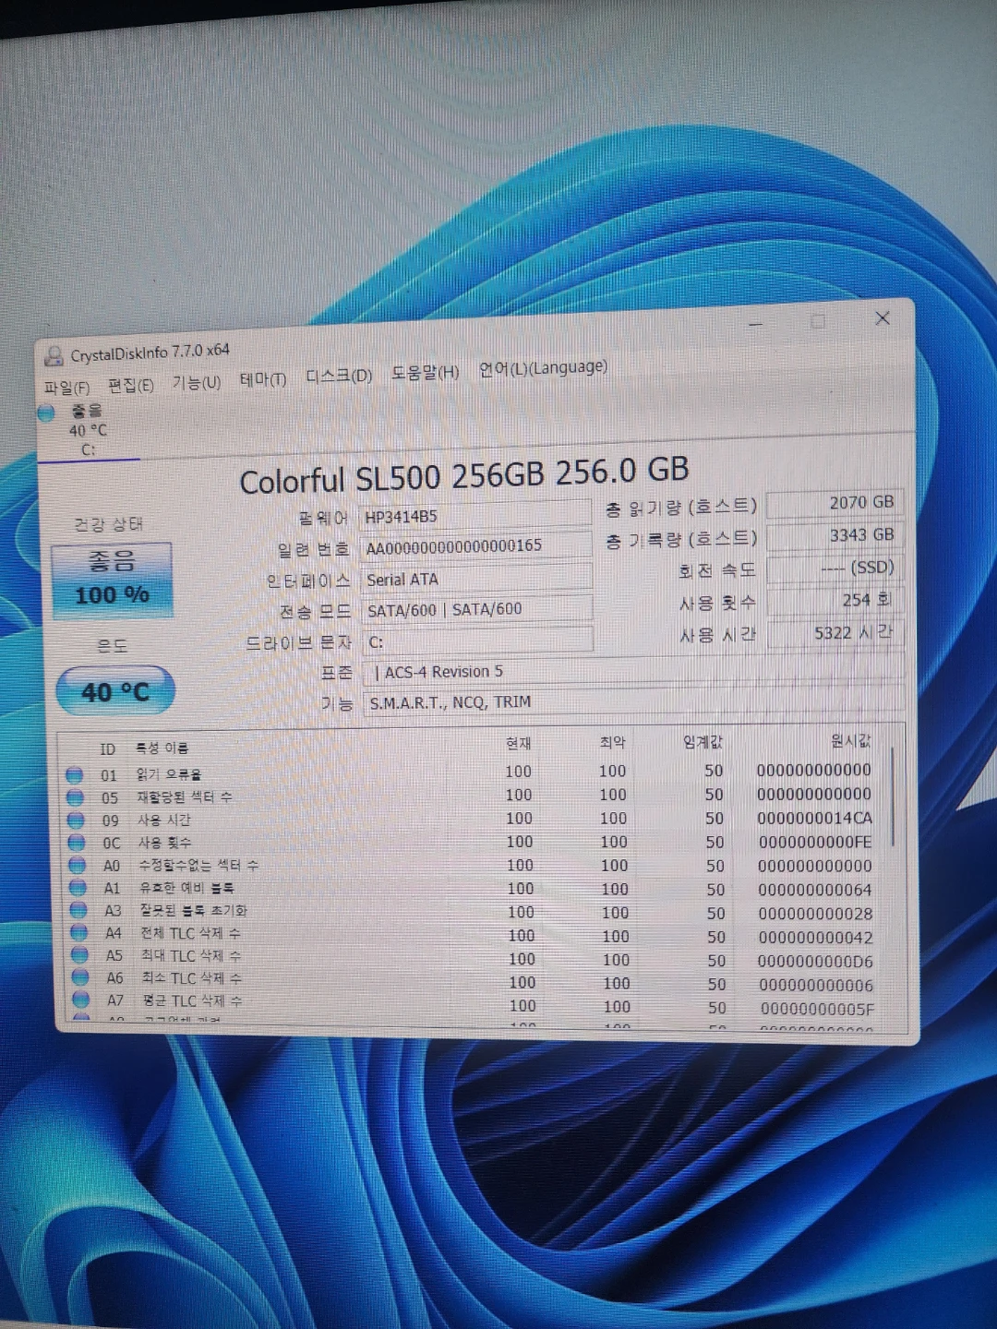This screenshot has height=1329, width=997.
Task: Click the ACS-4 Revision 5 standard field
Action: 633,670
